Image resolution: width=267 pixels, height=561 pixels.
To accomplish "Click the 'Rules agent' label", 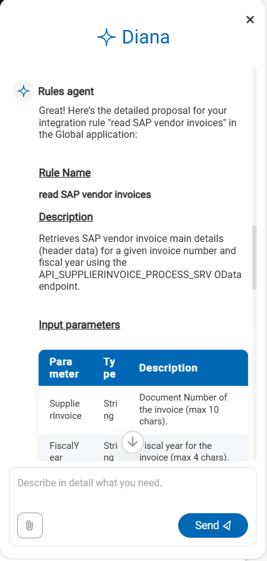I will coord(66,92).
